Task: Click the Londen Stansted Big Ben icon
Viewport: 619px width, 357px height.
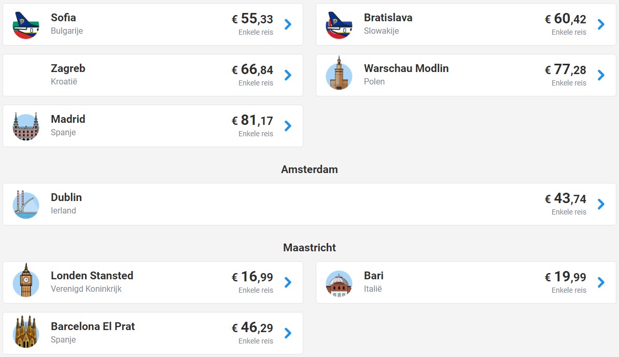Action: 26,280
